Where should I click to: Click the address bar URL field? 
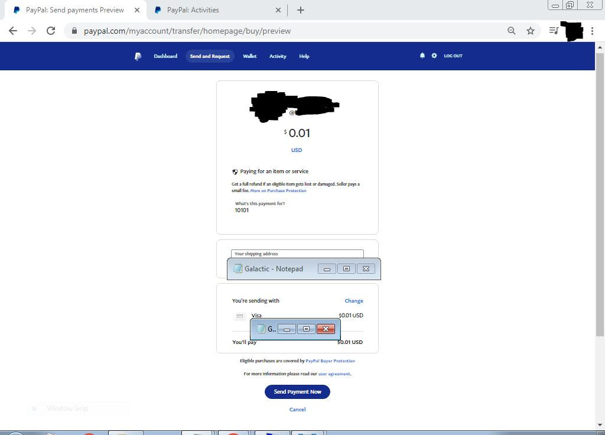(x=284, y=31)
